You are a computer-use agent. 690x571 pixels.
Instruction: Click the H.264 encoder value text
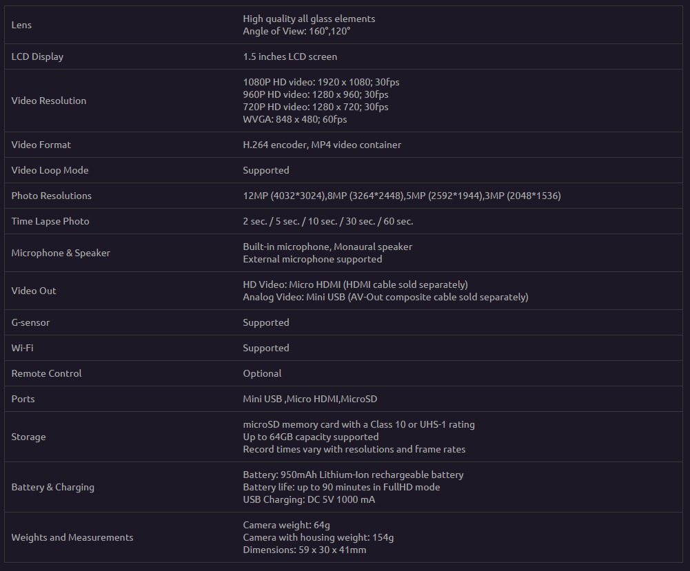coord(321,145)
